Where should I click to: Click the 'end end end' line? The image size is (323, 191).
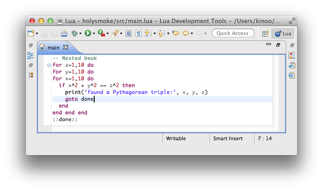70,113
